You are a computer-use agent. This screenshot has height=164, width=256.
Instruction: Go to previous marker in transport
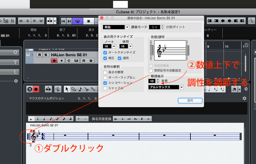pyautogui.click(x=63, y=21)
